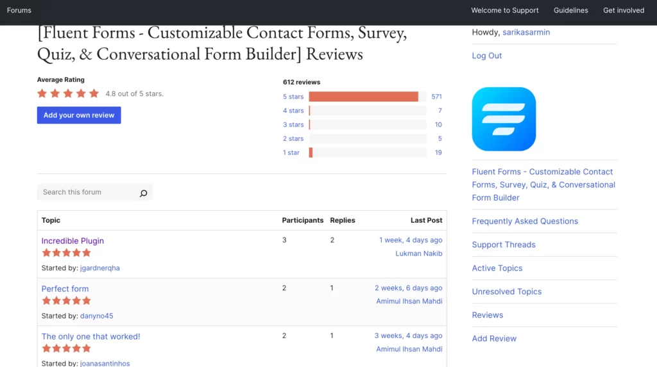Focus the Search this forum field
Screen dimensions: 657x367
(x=95, y=192)
